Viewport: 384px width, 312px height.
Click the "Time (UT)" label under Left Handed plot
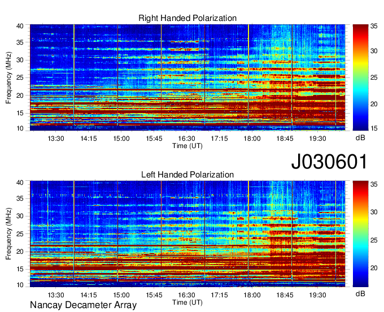(187, 302)
